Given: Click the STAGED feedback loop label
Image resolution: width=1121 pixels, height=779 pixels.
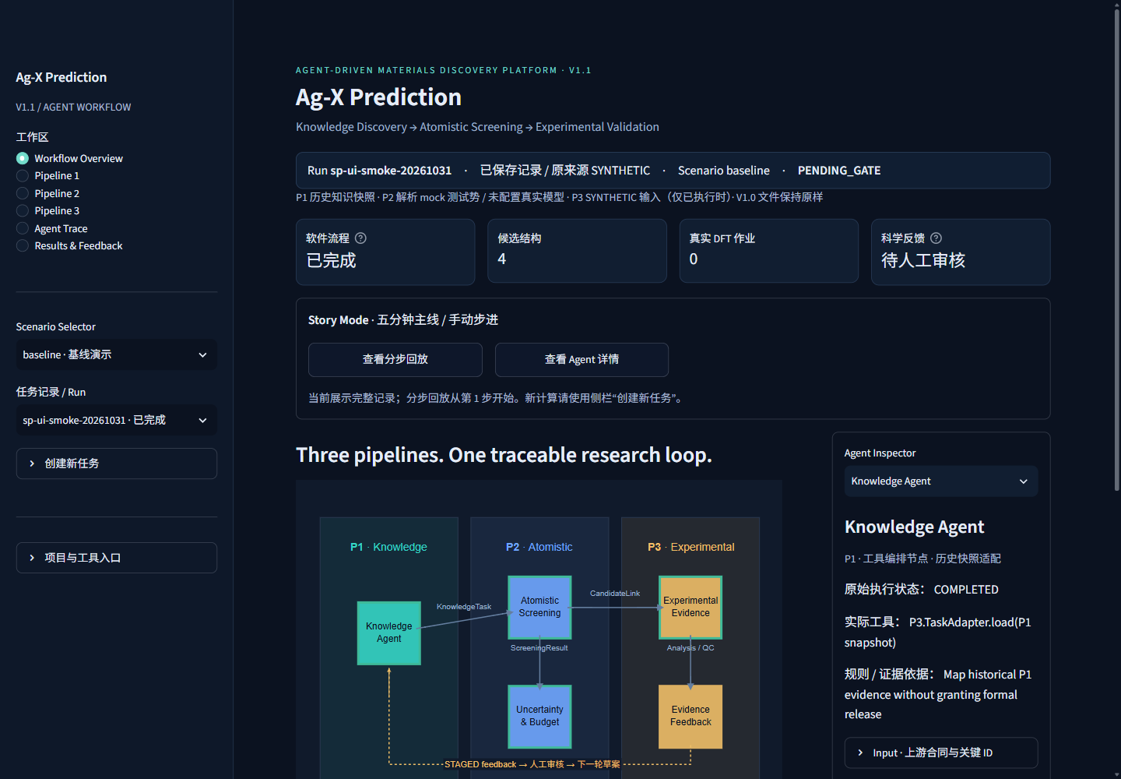Looking at the screenshot, I should tap(532, 764).
